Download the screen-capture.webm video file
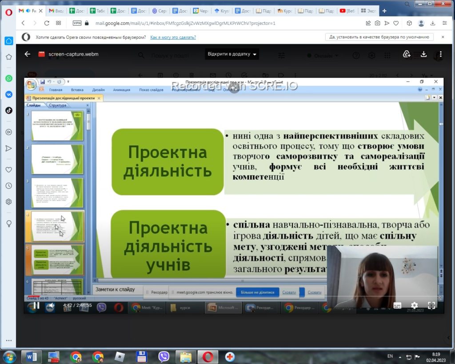The height and width of the screenshot is (364, 455). (x=423, y=54)
